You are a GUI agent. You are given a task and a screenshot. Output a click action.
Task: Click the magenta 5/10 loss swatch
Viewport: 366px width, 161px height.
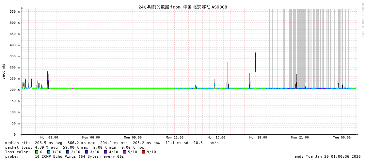click(124, 152)
